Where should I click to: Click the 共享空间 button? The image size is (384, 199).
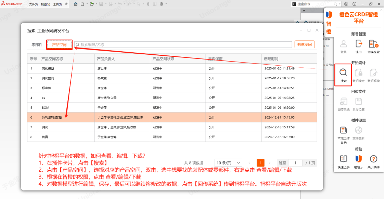tap(304, 44)
